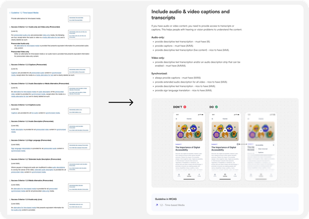Click the prerecorded audio-only link in criterion 1.2.1
Viewport: 309px width, 219px height.
[x=22, y=35]
